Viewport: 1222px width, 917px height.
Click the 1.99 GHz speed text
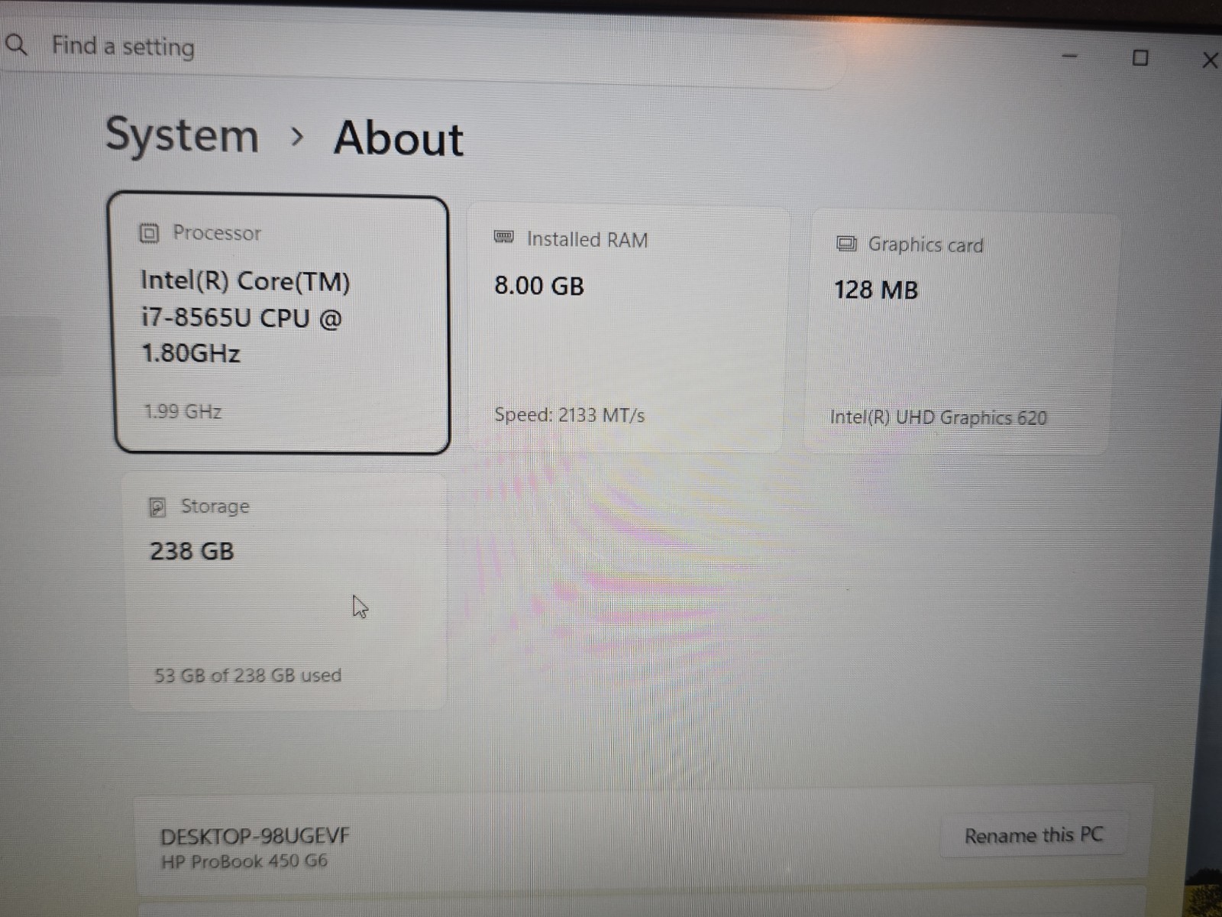click(x=183, y=412)
